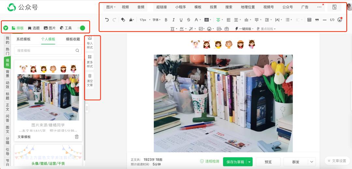Screen dimensions: 352x169
Task: Toggle italic formatting
Action: (x=173, y=20)
